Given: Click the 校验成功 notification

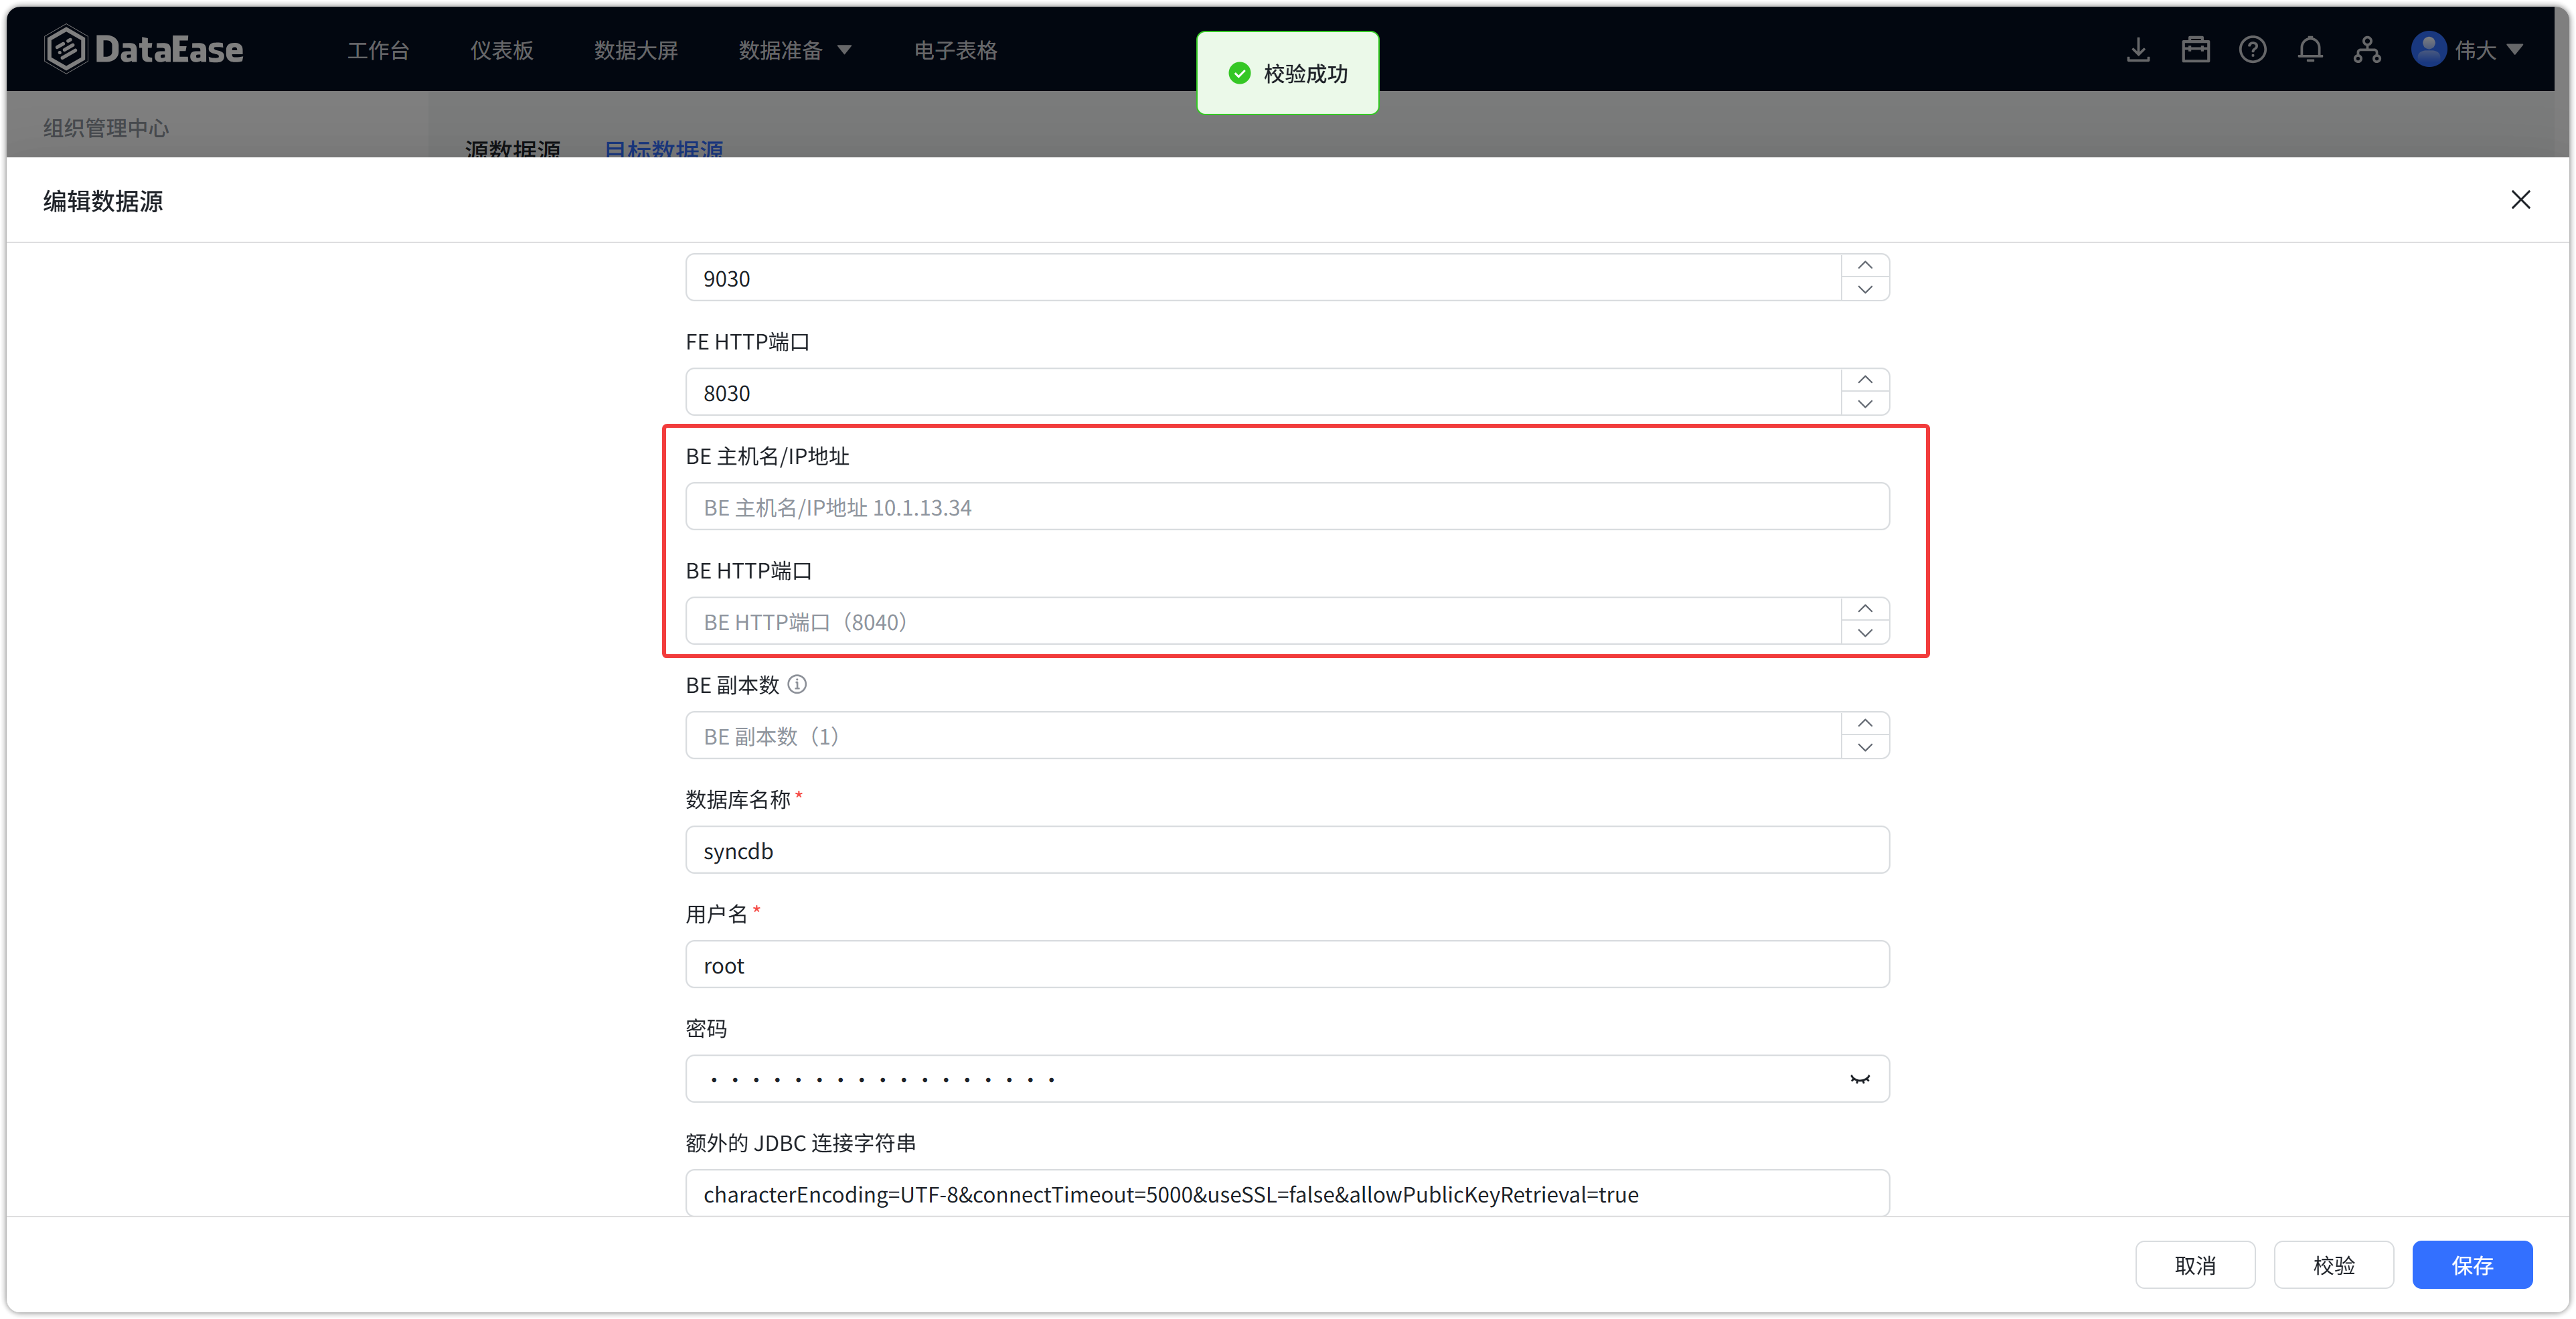Looking at the screenshot, I should pyautogui.click(x=1287, y=73).
